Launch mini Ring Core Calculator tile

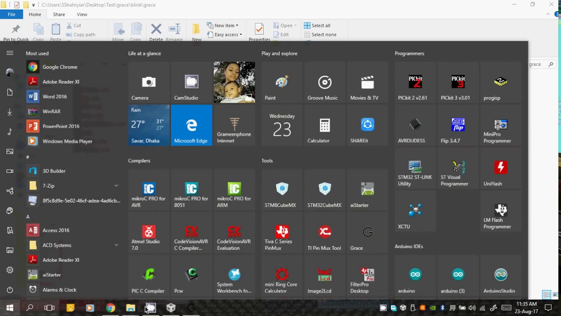click(x=282, y=276)
